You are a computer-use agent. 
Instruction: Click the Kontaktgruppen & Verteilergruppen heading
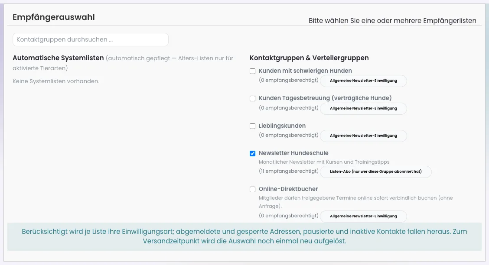[x=309, y=58]
